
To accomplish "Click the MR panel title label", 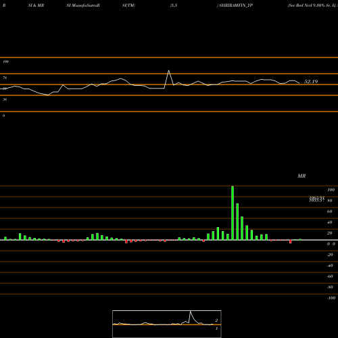I will (301, 176).
